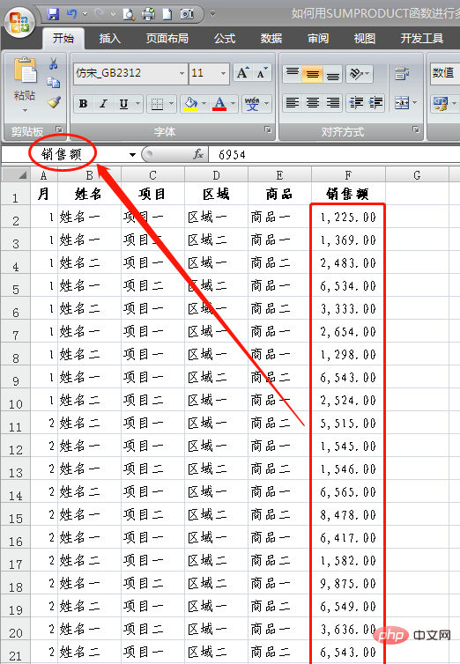
Task: Quick print with the printer icon
Action: click(148, 14)
